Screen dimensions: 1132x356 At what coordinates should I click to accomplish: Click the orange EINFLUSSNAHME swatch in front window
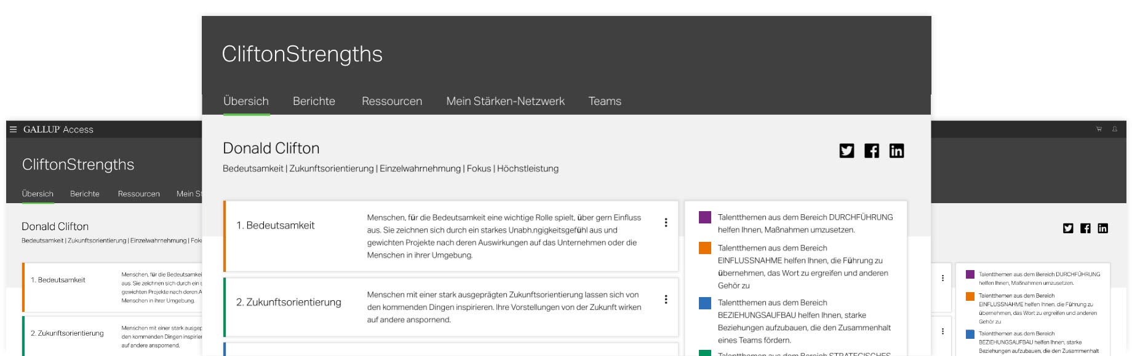click(705, 248)
